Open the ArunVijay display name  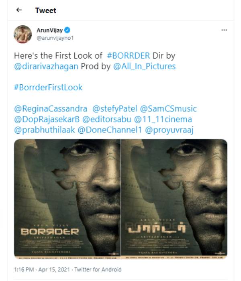pos(50,30)
